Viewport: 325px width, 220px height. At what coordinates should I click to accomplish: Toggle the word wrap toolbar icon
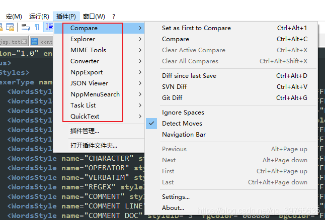click(26, 27)
